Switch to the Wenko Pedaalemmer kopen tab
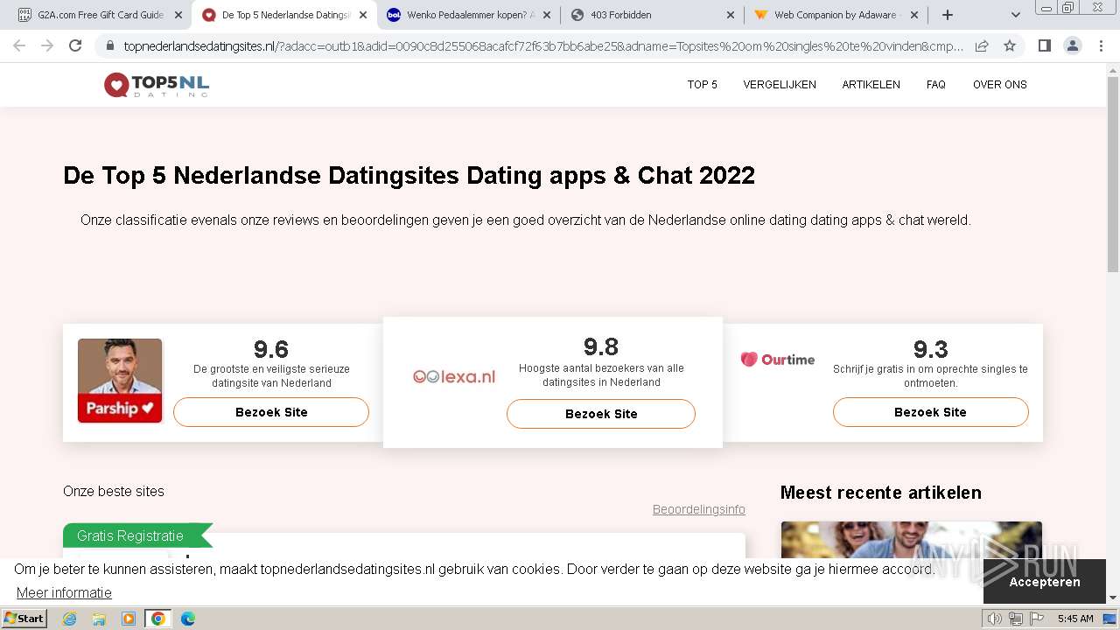1120x630 pixels. (471, 15)
